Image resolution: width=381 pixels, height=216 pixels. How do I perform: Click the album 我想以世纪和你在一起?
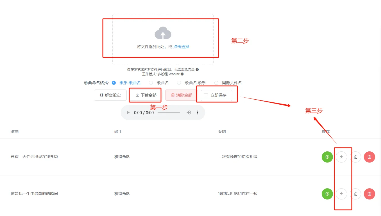238,194
